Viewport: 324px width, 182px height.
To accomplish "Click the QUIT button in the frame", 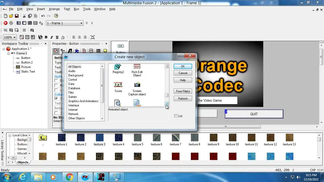I will pos(254,114).
